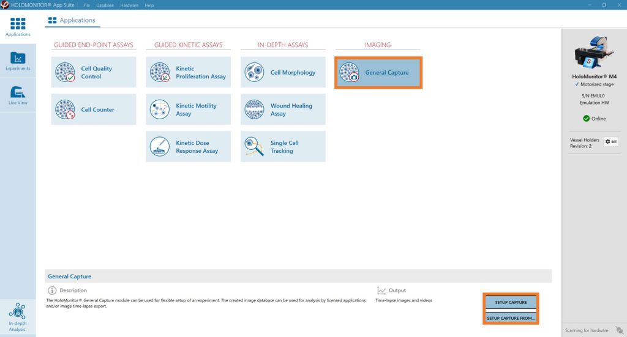The height and width of the screenshot is (337, 627).
Task: Click the Vessel Holders SET button
Action: pyautogui.click(x=611, y=142)
